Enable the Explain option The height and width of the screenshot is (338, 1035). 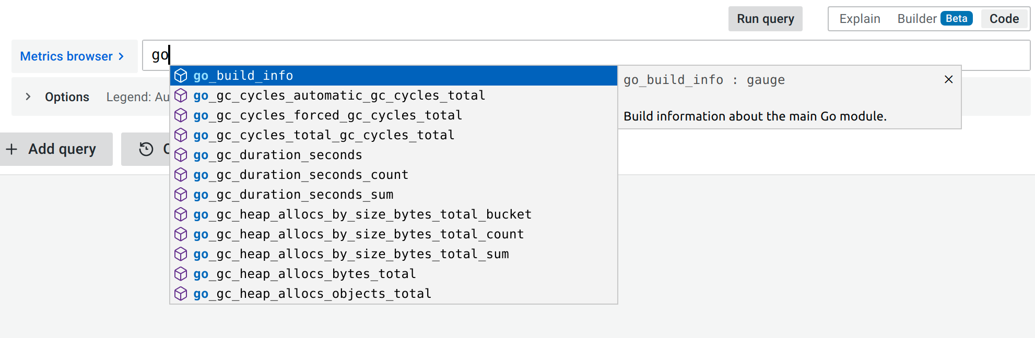860,19
